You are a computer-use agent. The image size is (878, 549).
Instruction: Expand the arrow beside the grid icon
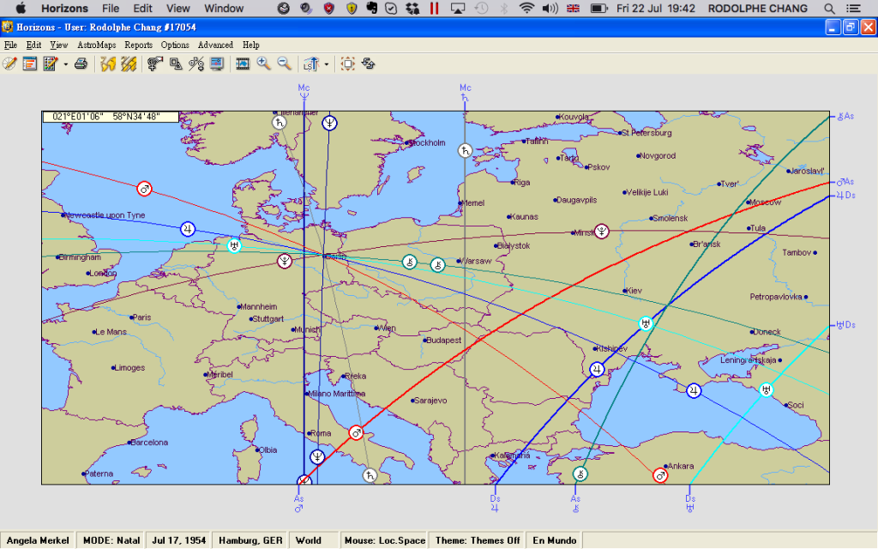coord(65,64)
